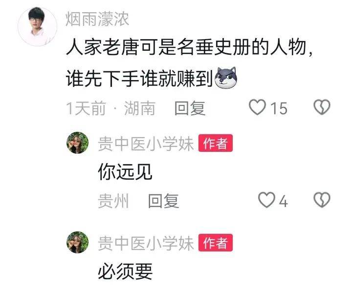Viewport: 352px width, 289px height.
Task: Tap the 作者 badge above 你远见
Action: point(216,143)
